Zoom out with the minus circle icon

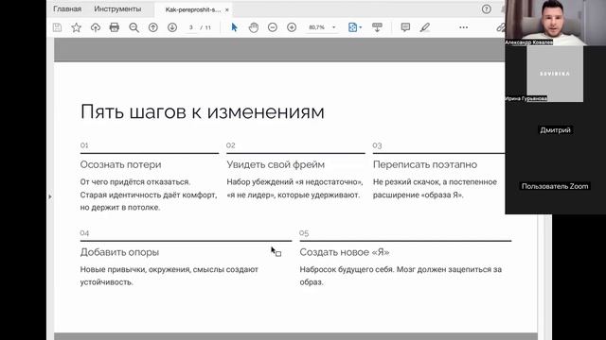(273, 27)
